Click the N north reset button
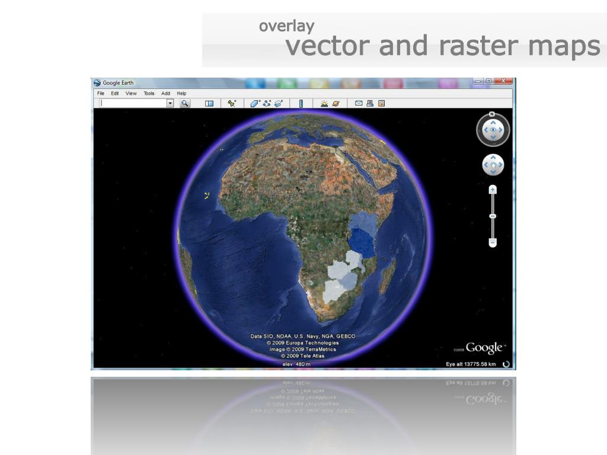Viewport: 607px width, 455px height. pos(491,114)
